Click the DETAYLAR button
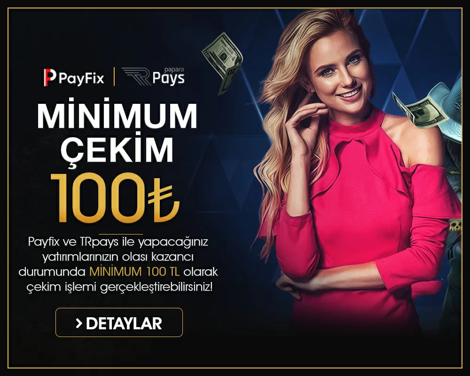 (x=119, y=322)
